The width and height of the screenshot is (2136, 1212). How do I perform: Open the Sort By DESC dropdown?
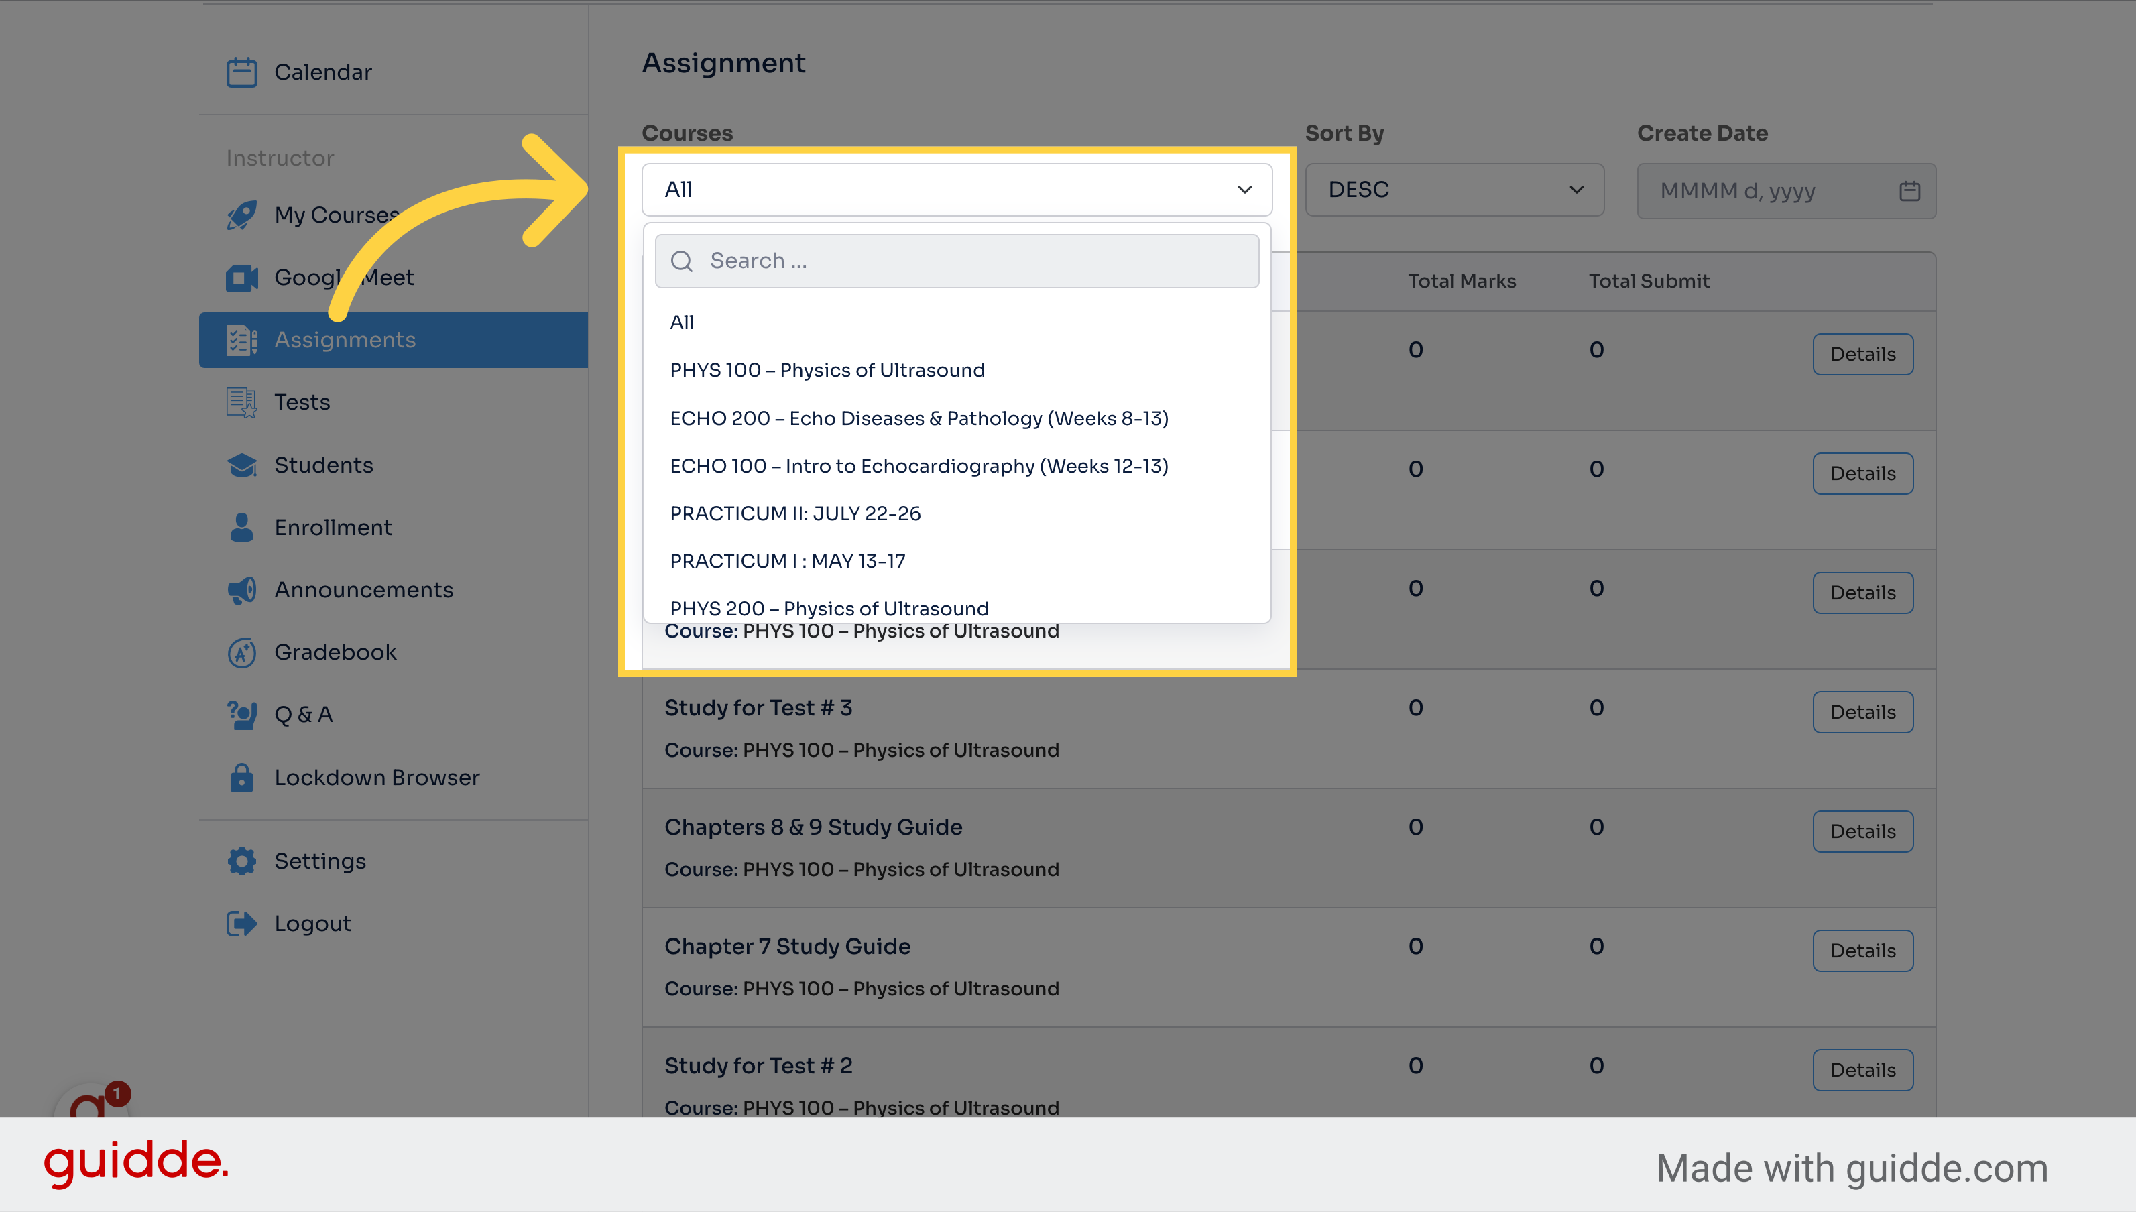click(1451, 188)
